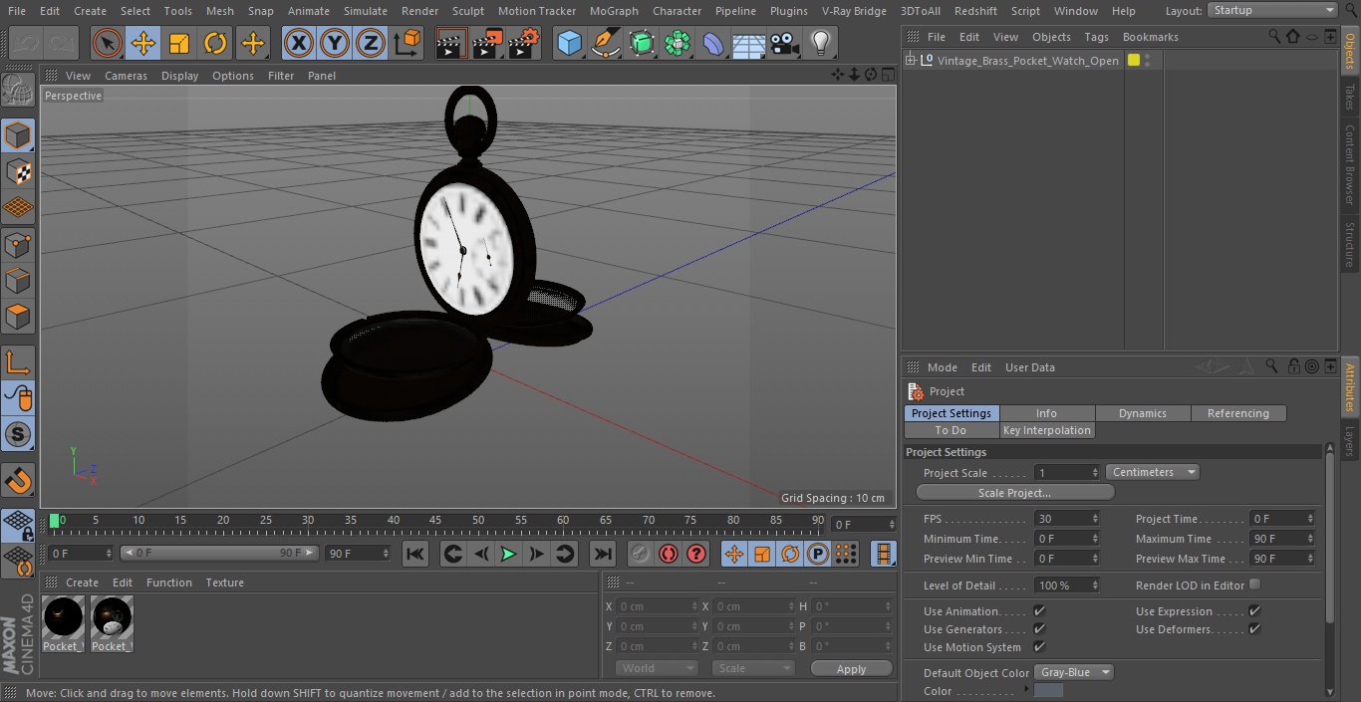1361x702 pixels.
Task: Switch to Key Interpolation tab
Action: 1047,430
